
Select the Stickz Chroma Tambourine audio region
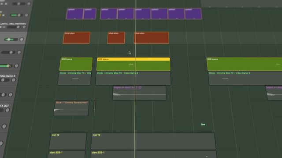(71, 108)
